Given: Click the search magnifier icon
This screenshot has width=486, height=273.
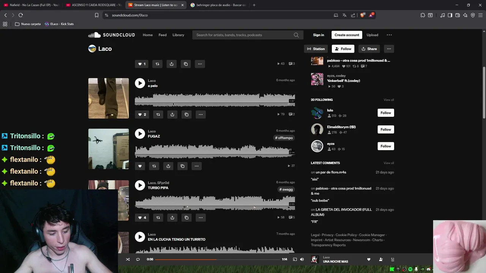Looking at the screenshot, I should point(296,35).
